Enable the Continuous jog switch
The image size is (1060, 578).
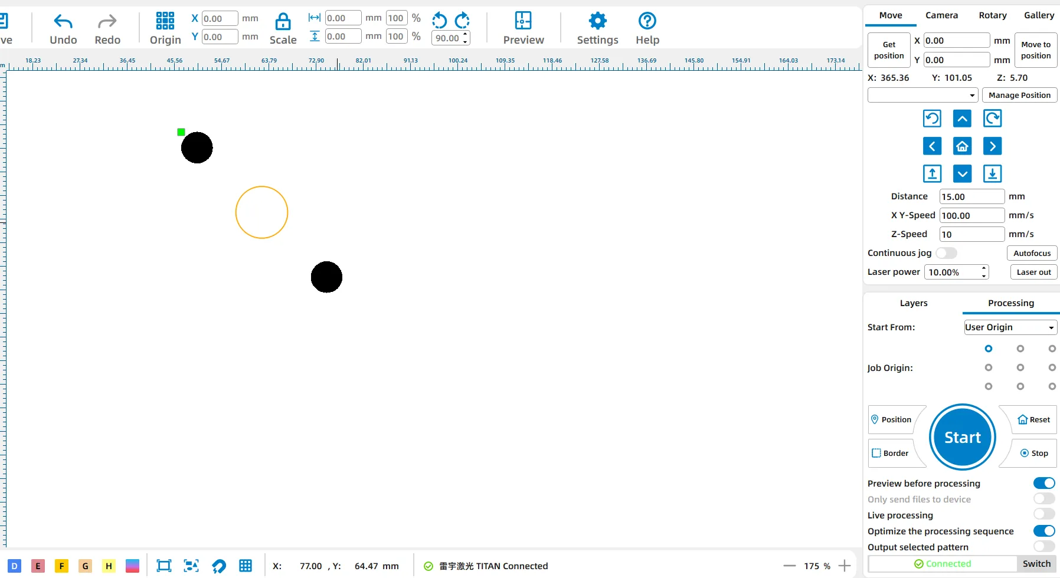[946, 253]
